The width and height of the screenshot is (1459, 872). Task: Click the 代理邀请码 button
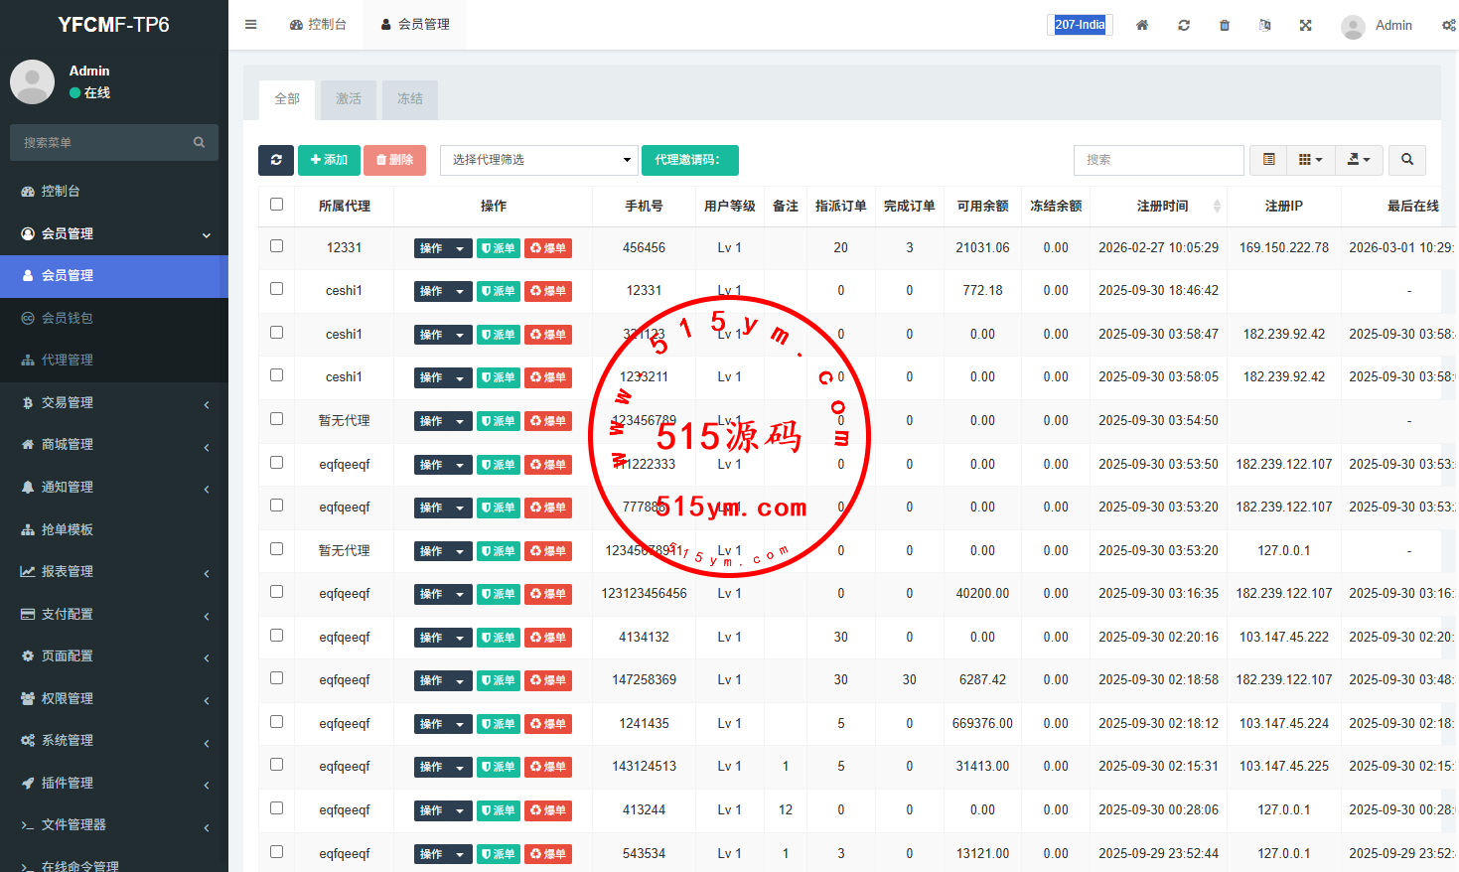pyautogui.click(x=689, y=160)
